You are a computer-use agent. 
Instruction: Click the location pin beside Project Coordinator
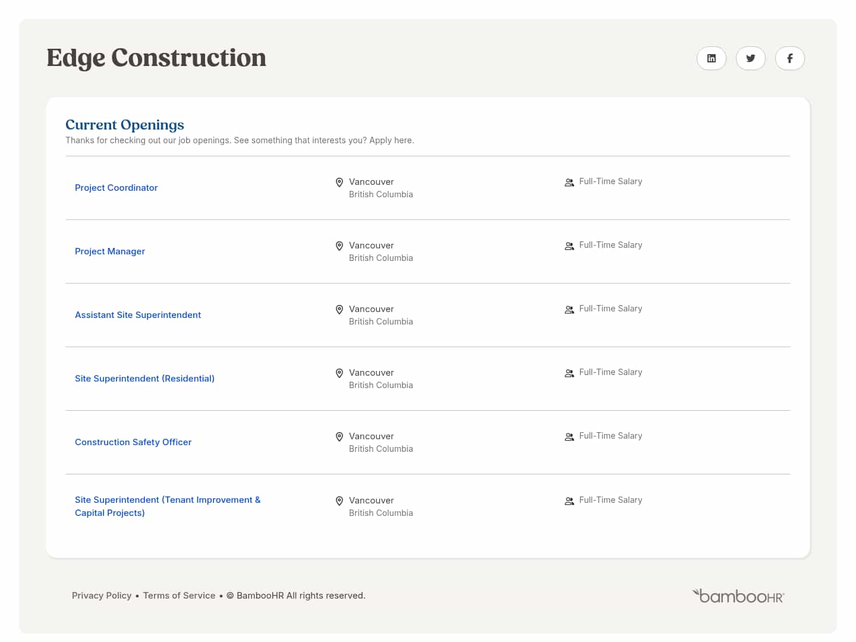[x=339, y=182]
